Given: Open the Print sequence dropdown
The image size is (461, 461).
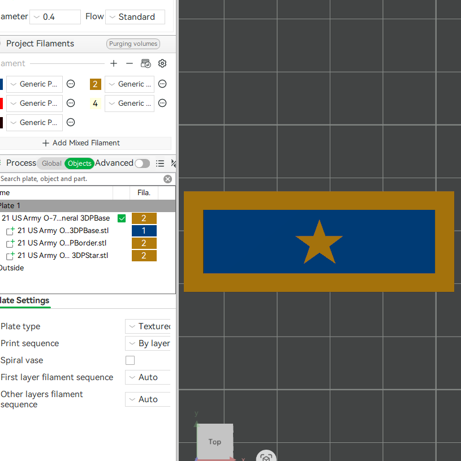Looking at the screenshot, I should (x=148, y=343).
